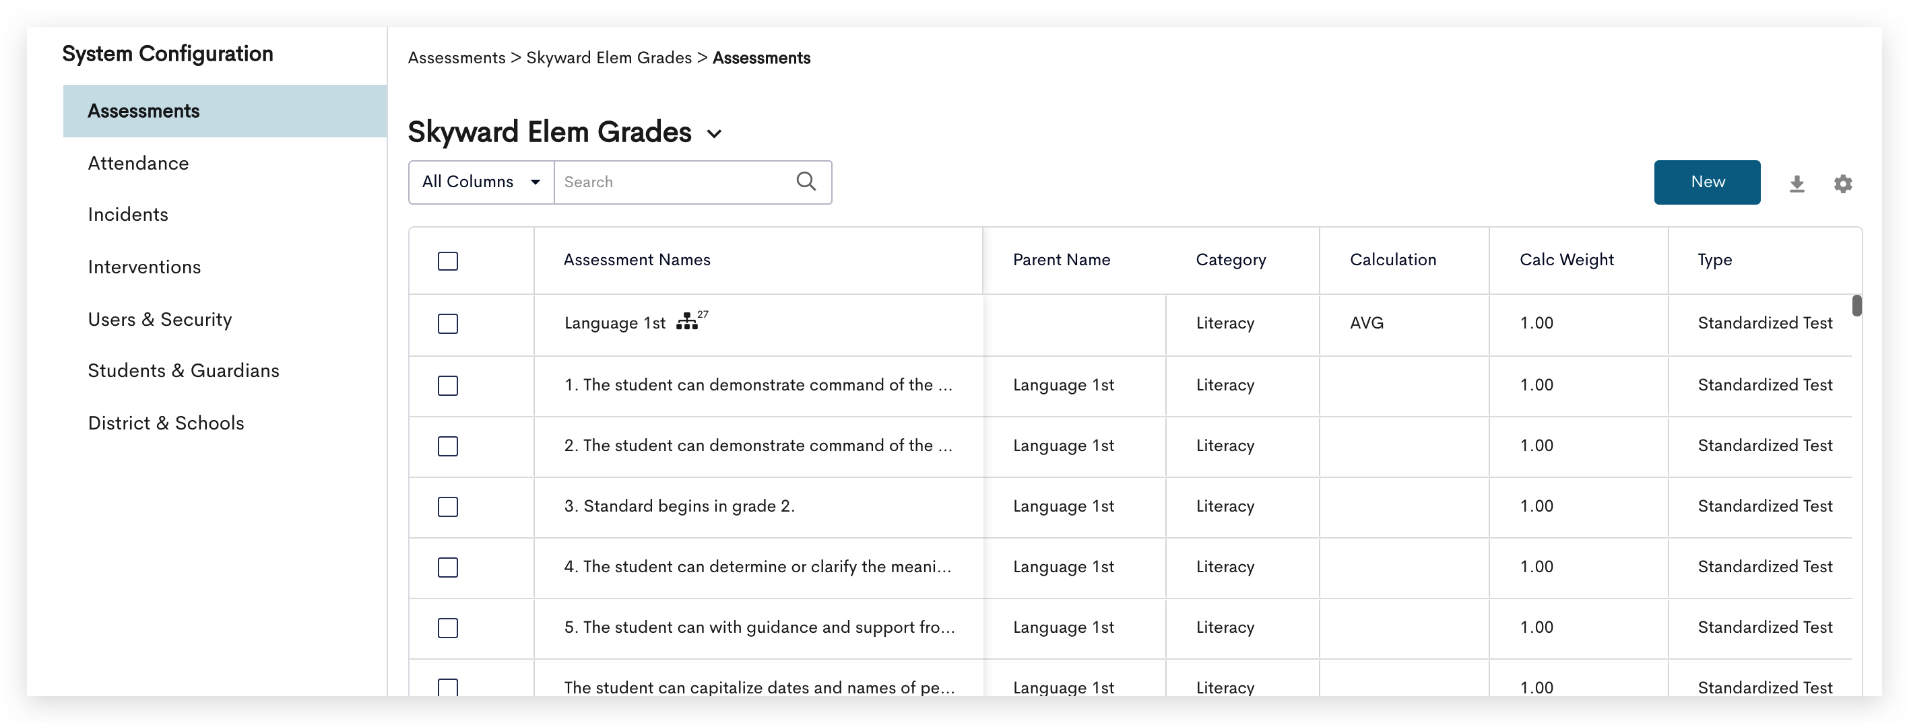Check the Language 1st row checkbox
Screen dimensions: 1909x723
pyautogui.click(x=447, y=324)
